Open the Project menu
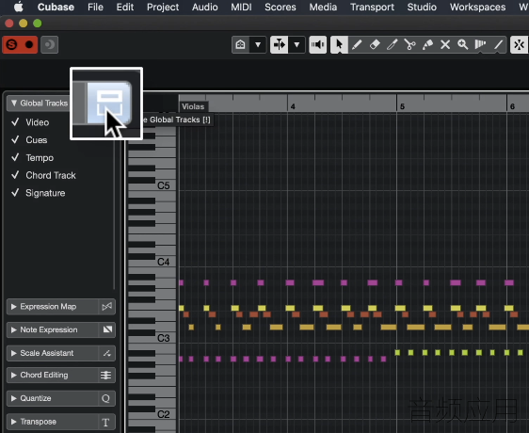 [x=163, y=8]
